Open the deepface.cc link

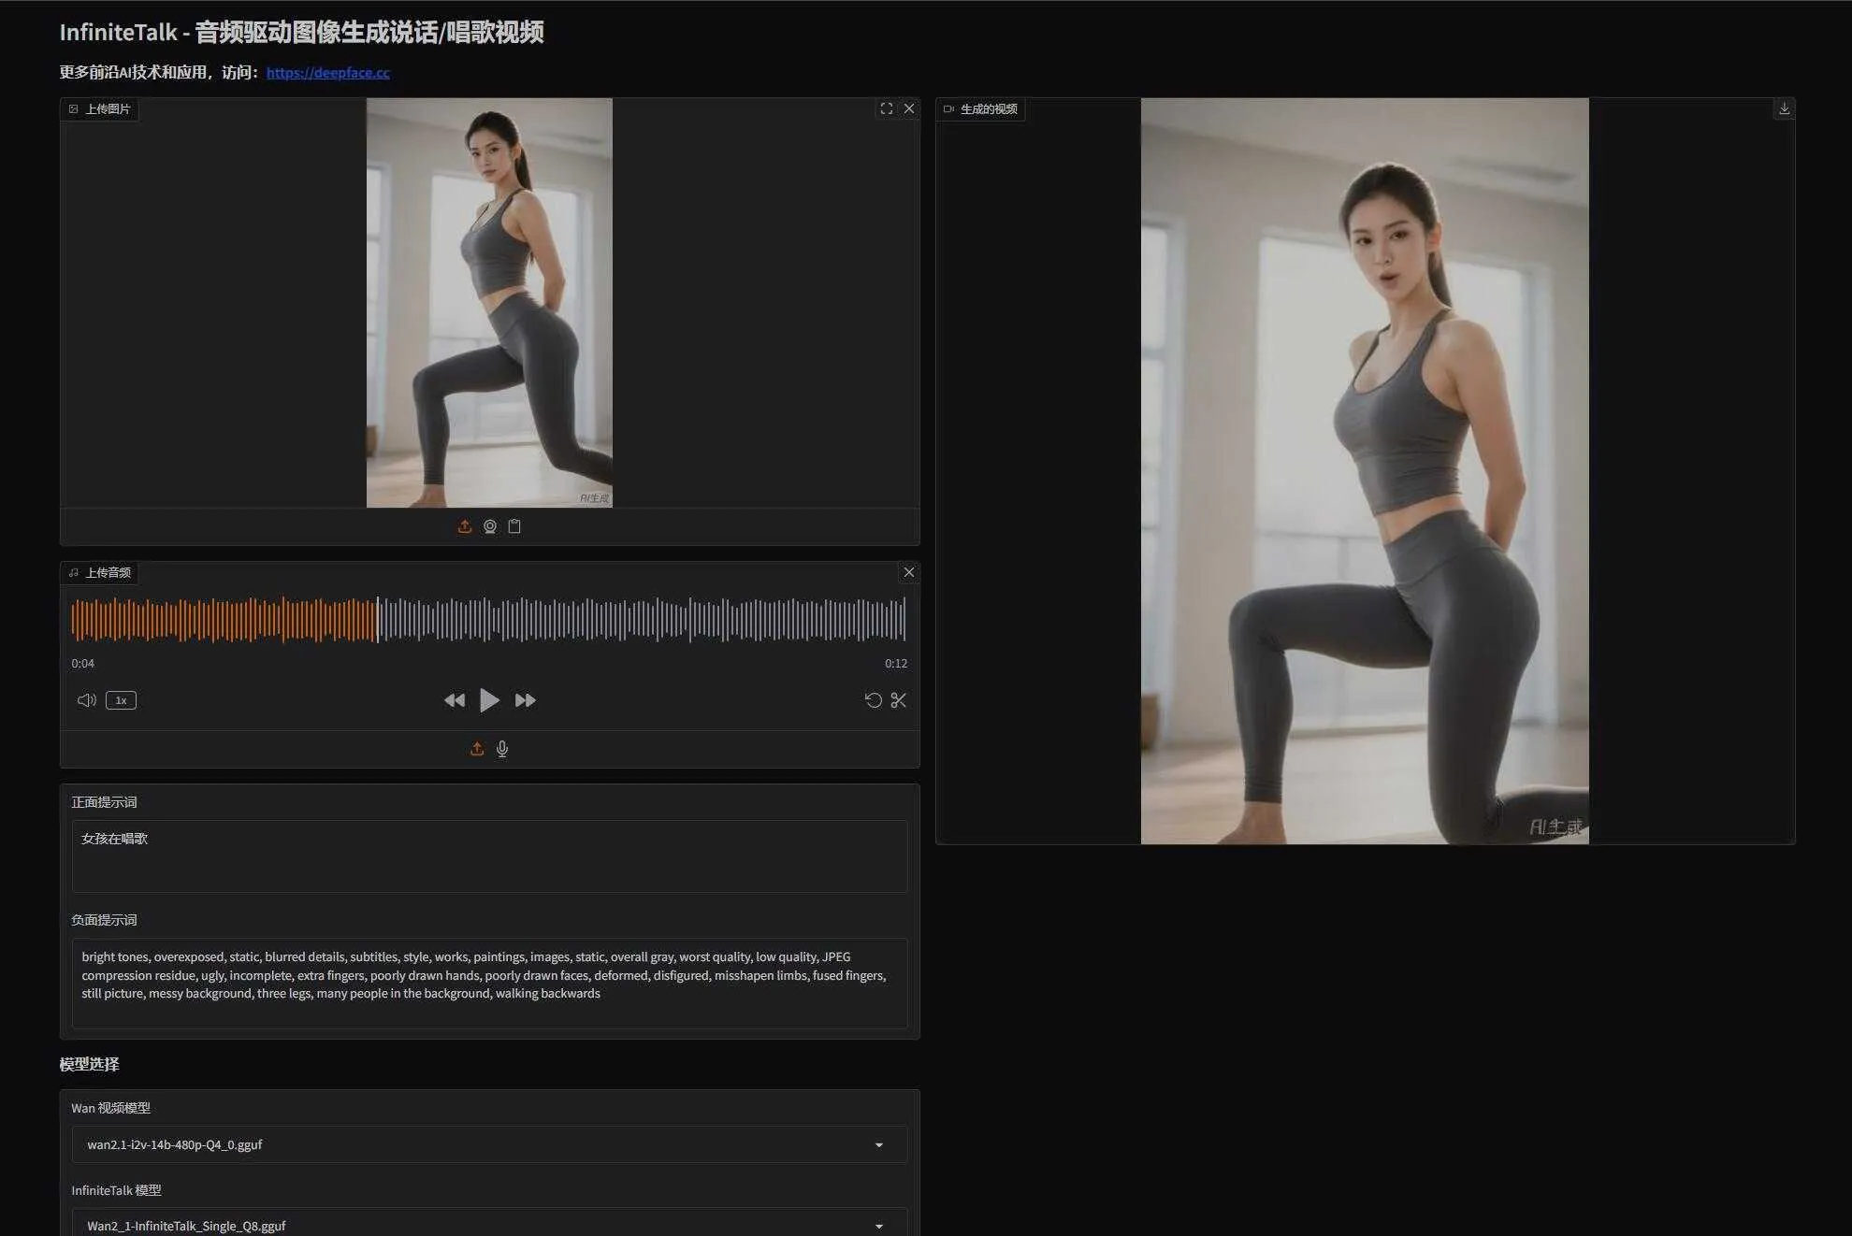(327, 72)
